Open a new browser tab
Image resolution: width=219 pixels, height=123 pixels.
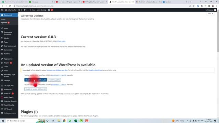[191, 2]
